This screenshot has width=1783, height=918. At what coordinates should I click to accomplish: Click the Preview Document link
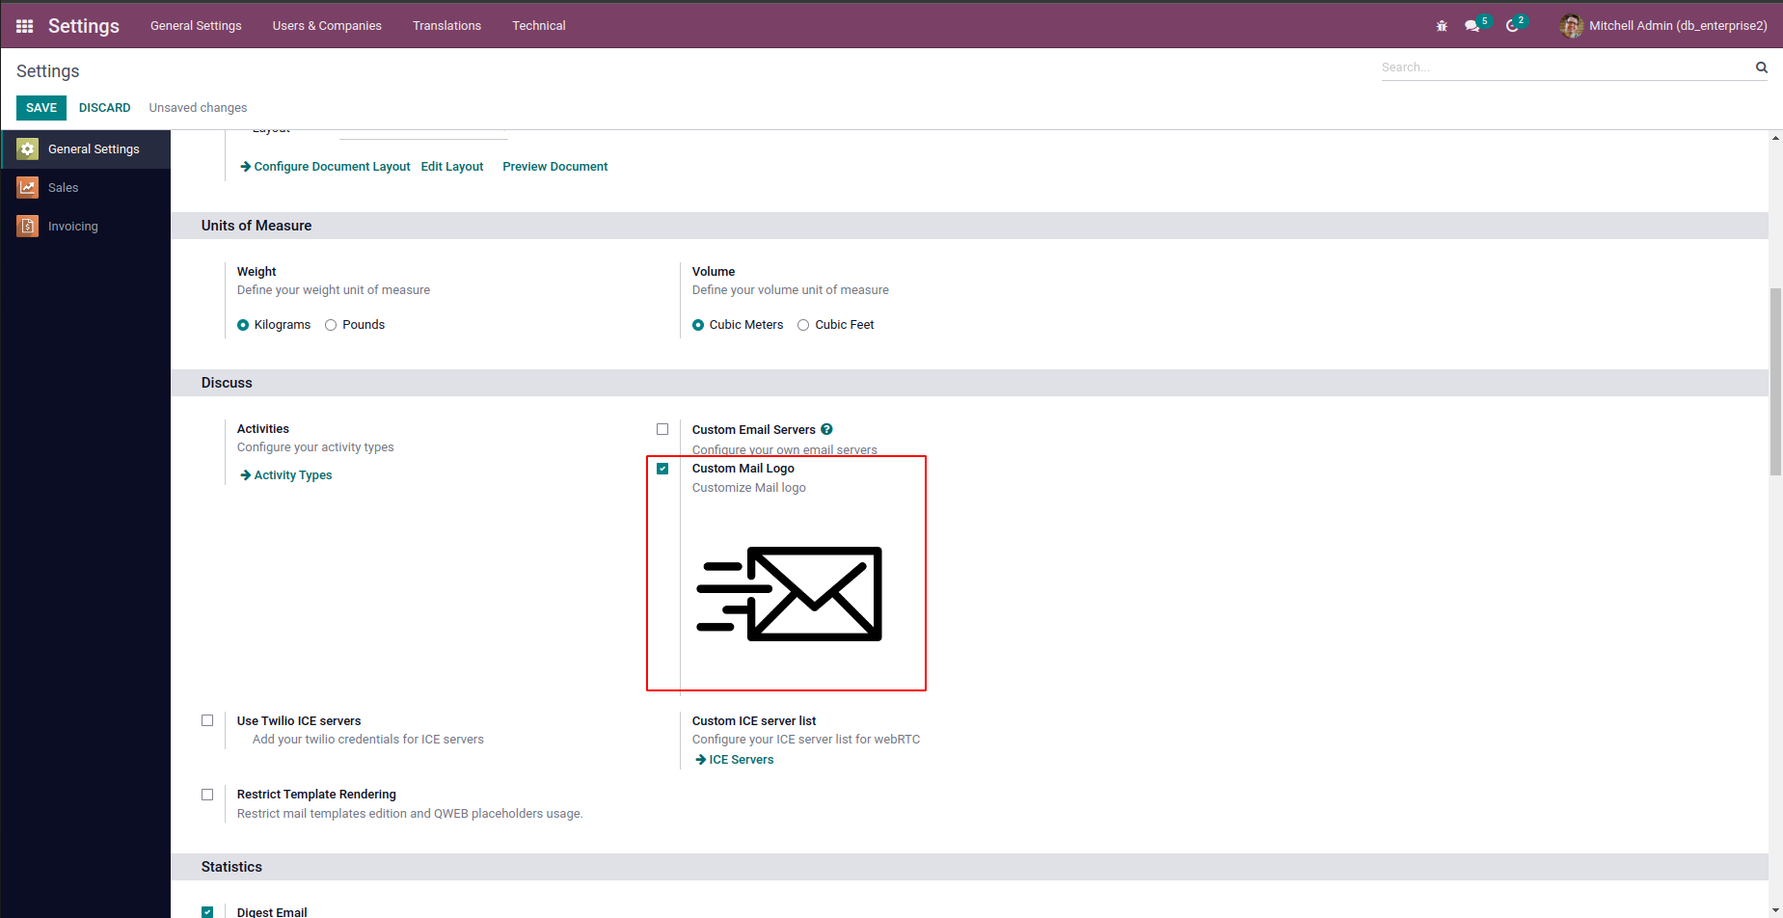tap(555, 167)
